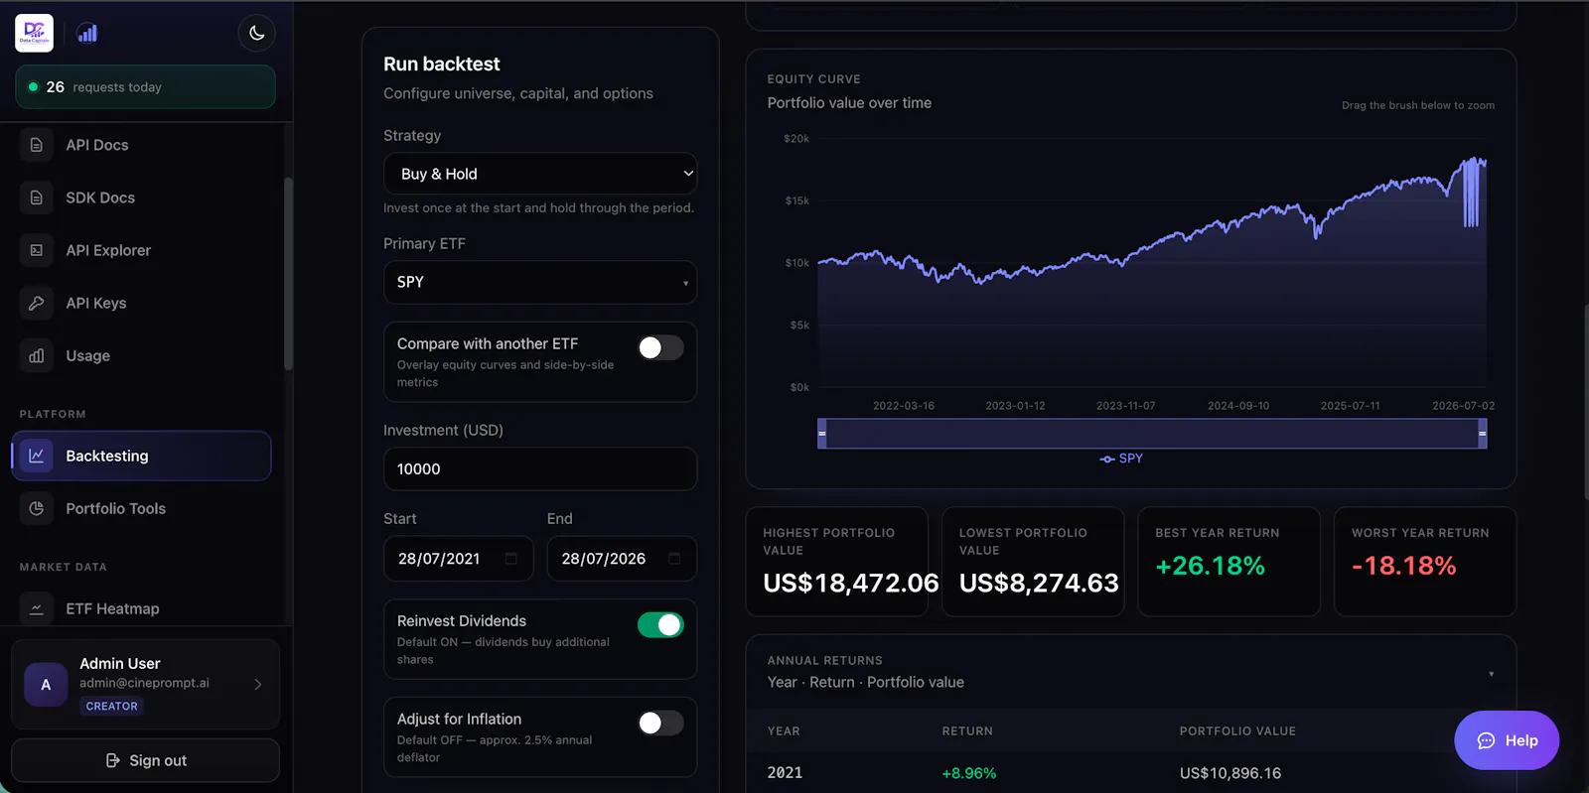Click the API Keys key icon
Image resolution: width=1589 pixels, height=793 pixels.
[x=37, y=303]
